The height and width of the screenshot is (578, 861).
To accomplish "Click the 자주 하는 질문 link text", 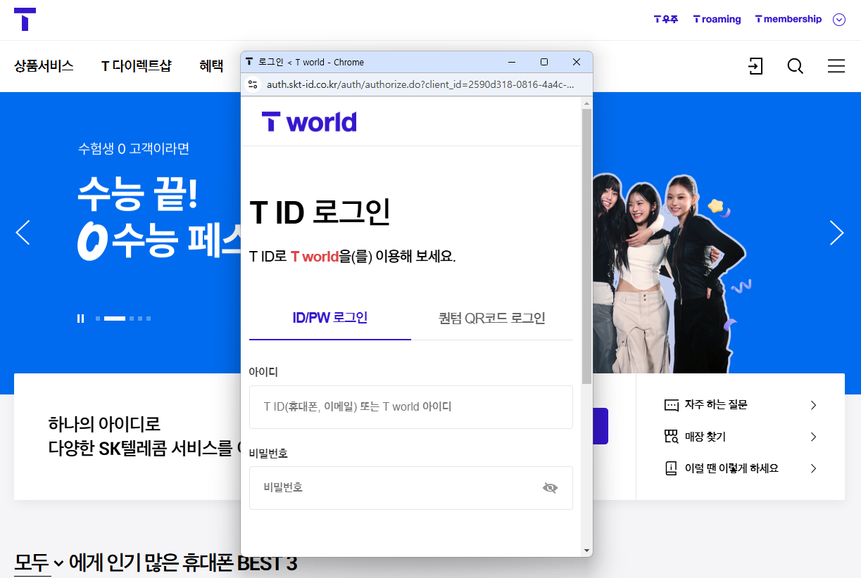I will point(716,405).
